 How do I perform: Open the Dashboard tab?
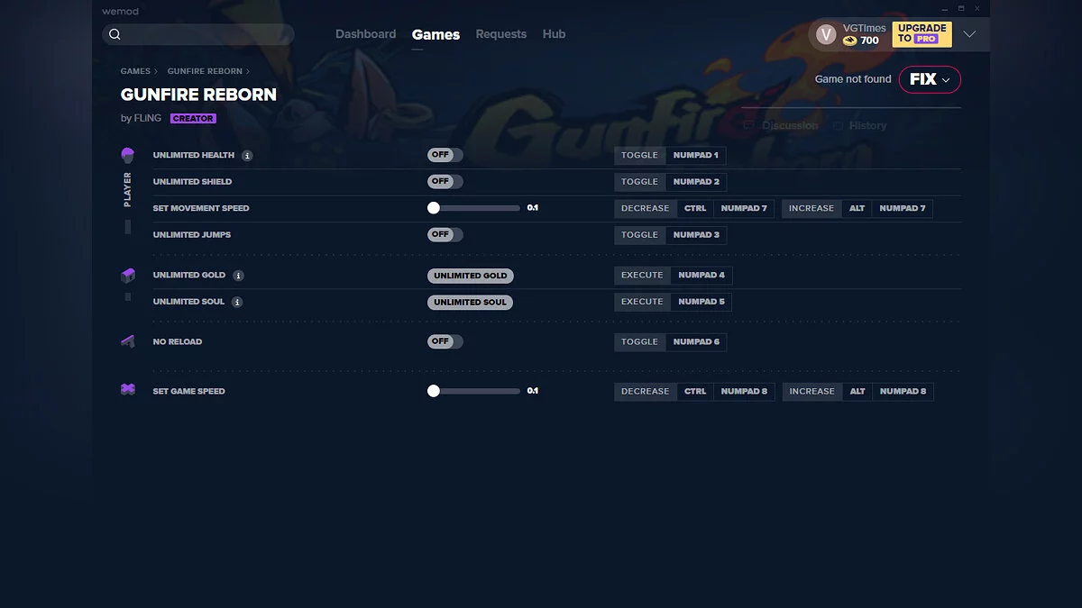coord(365,34)
